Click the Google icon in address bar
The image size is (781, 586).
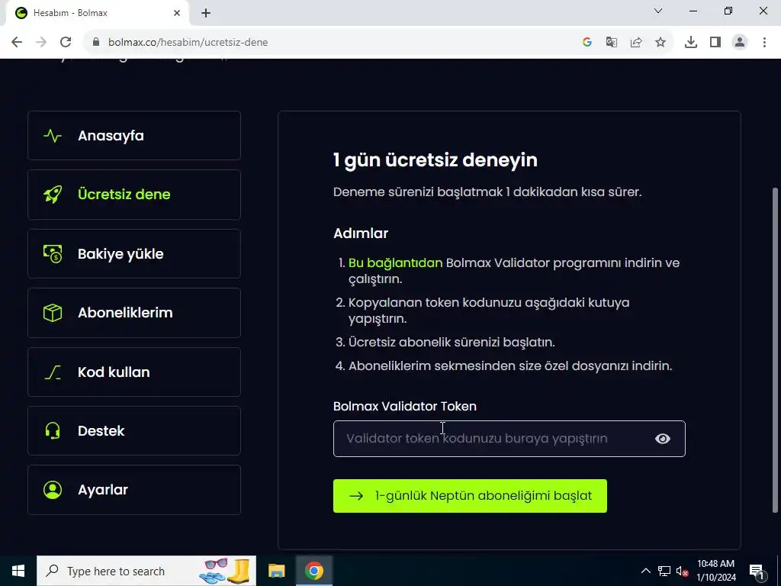pos(587,43)
